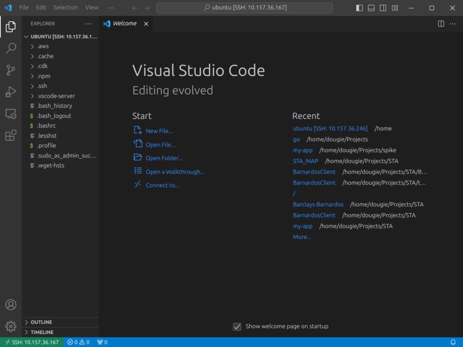Open the Extensions view
463x347 pixels.
[11, 135]
